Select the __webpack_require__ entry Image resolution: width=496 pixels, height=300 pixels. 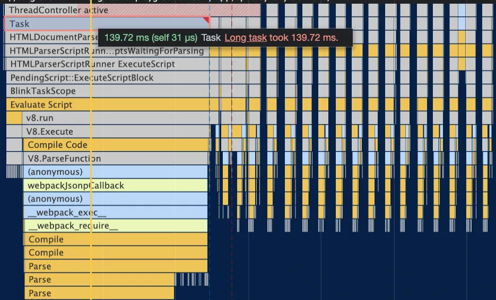click(116, 226)
